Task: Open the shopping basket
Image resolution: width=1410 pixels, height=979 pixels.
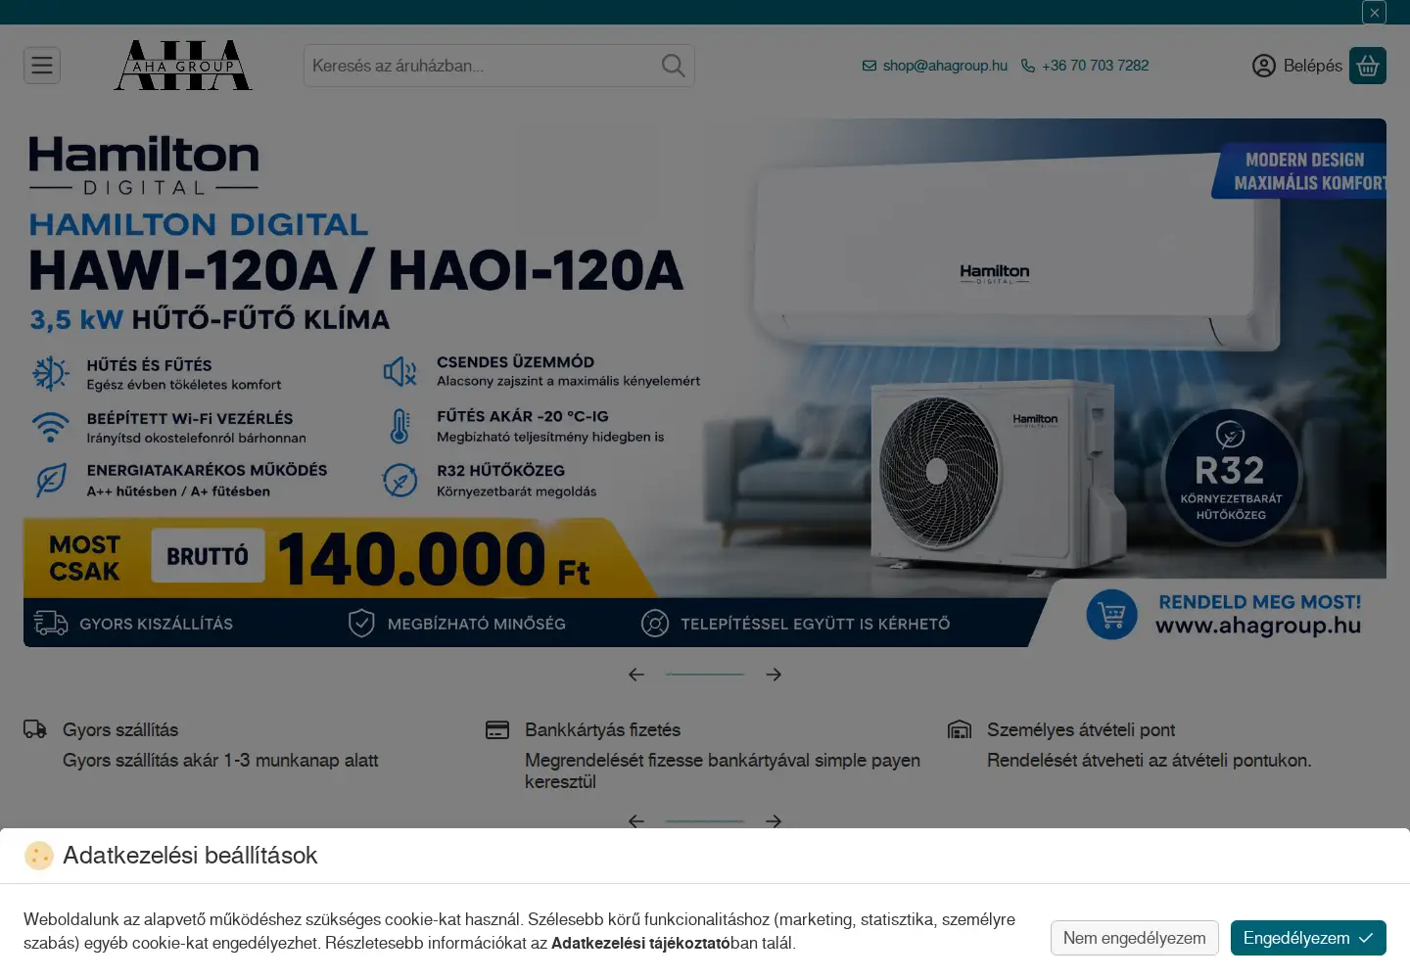Action: 1368,66
